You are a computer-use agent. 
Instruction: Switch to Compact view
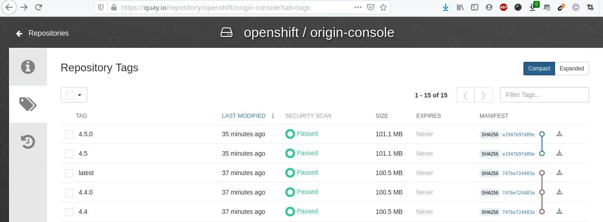coord(539,69)
